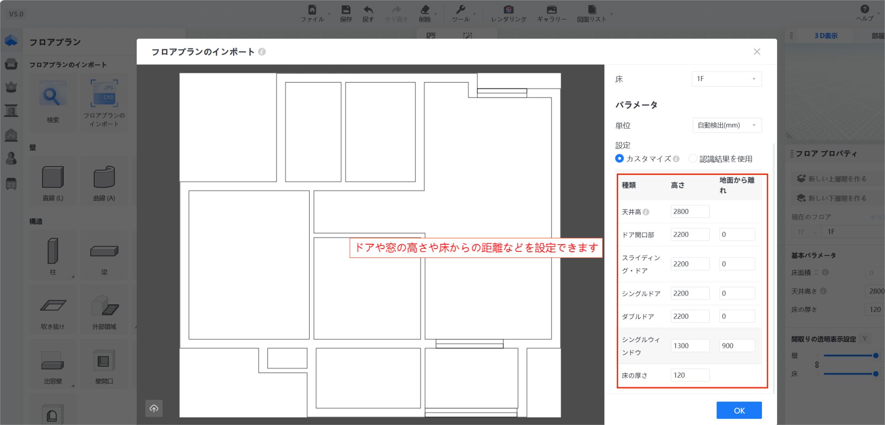Click 新しい下層階を作る
Screen dimensions: 885x425
[832, 198]
